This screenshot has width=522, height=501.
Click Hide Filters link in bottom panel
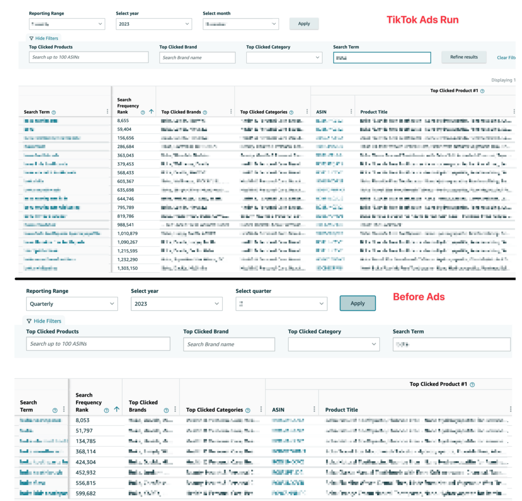(x=47, y=321)
